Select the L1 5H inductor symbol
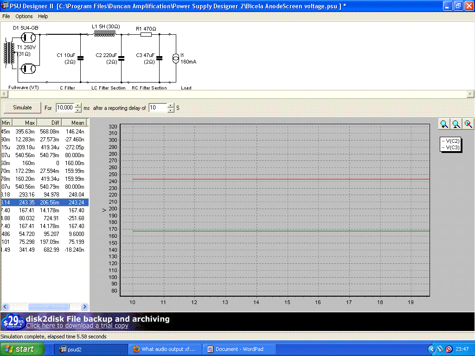Screen dimensions: 475x356 point(104,33)
